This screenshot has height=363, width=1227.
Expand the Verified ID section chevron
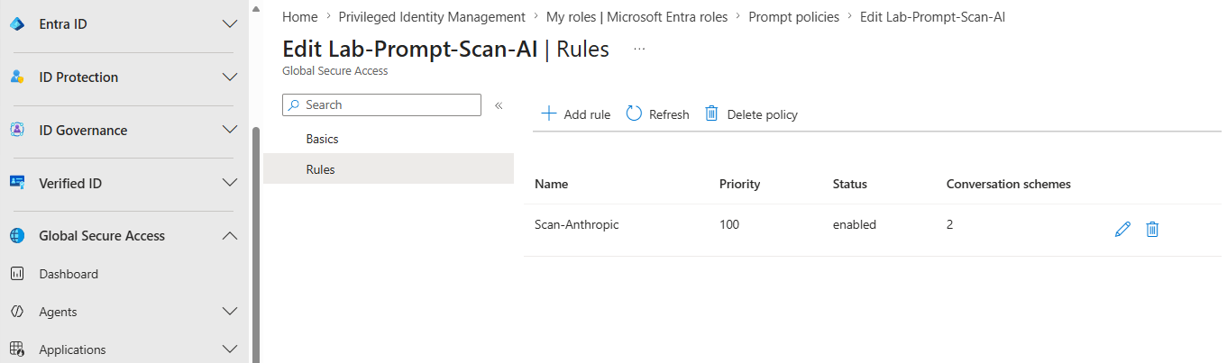coord(230,183)
